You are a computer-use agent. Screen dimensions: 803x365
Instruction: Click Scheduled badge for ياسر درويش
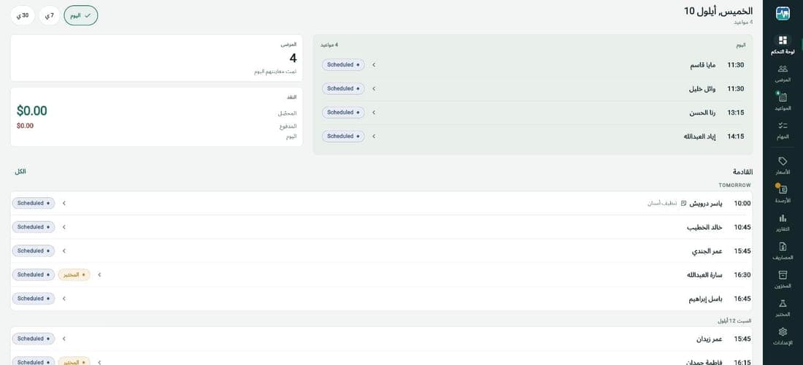[x=34, y=203]
